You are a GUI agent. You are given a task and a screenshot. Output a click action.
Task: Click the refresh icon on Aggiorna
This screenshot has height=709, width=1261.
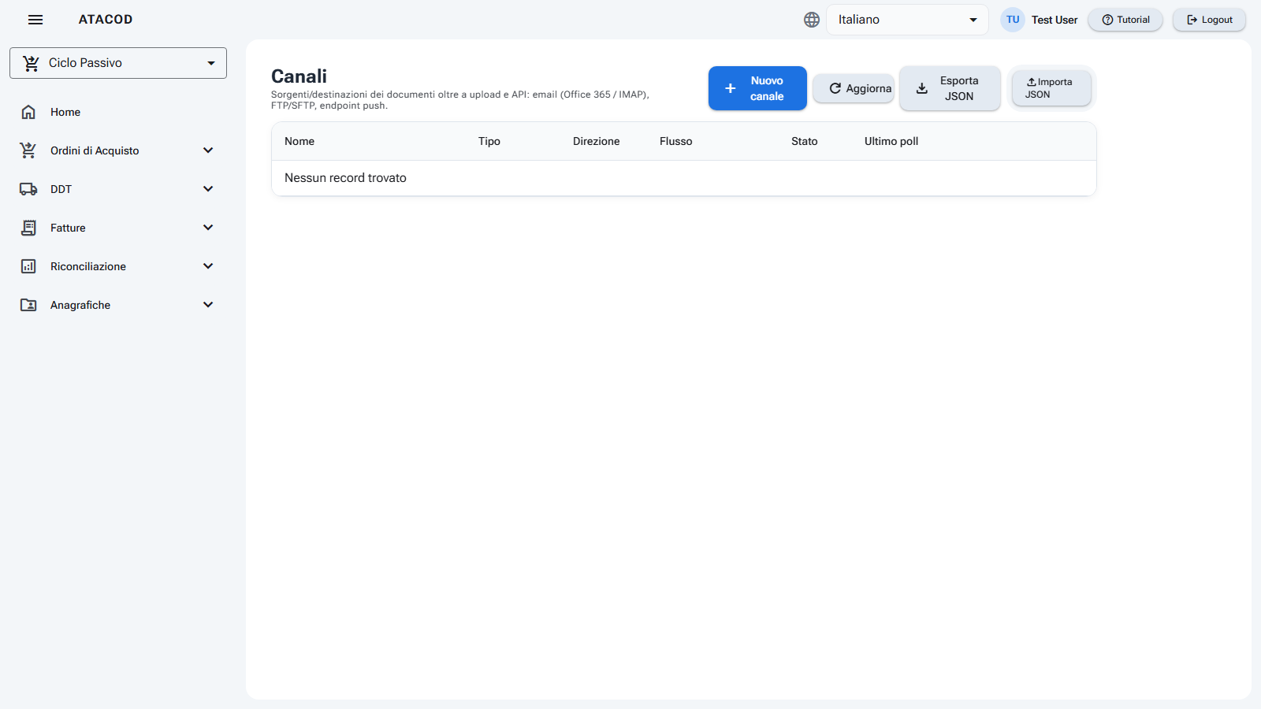[x=835, y=88]
